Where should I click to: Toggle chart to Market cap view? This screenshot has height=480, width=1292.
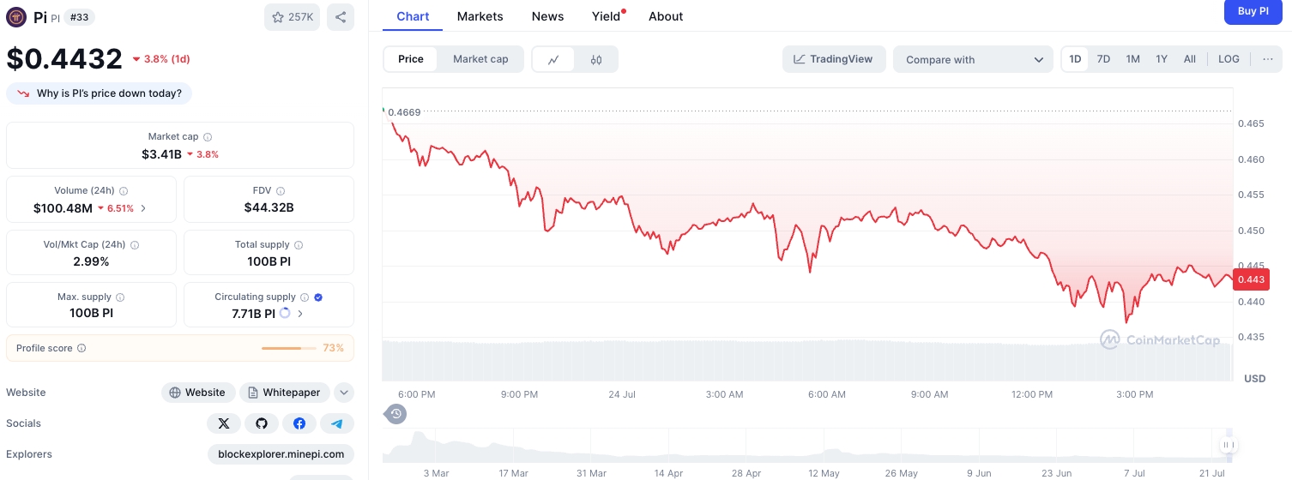[480, 59]
